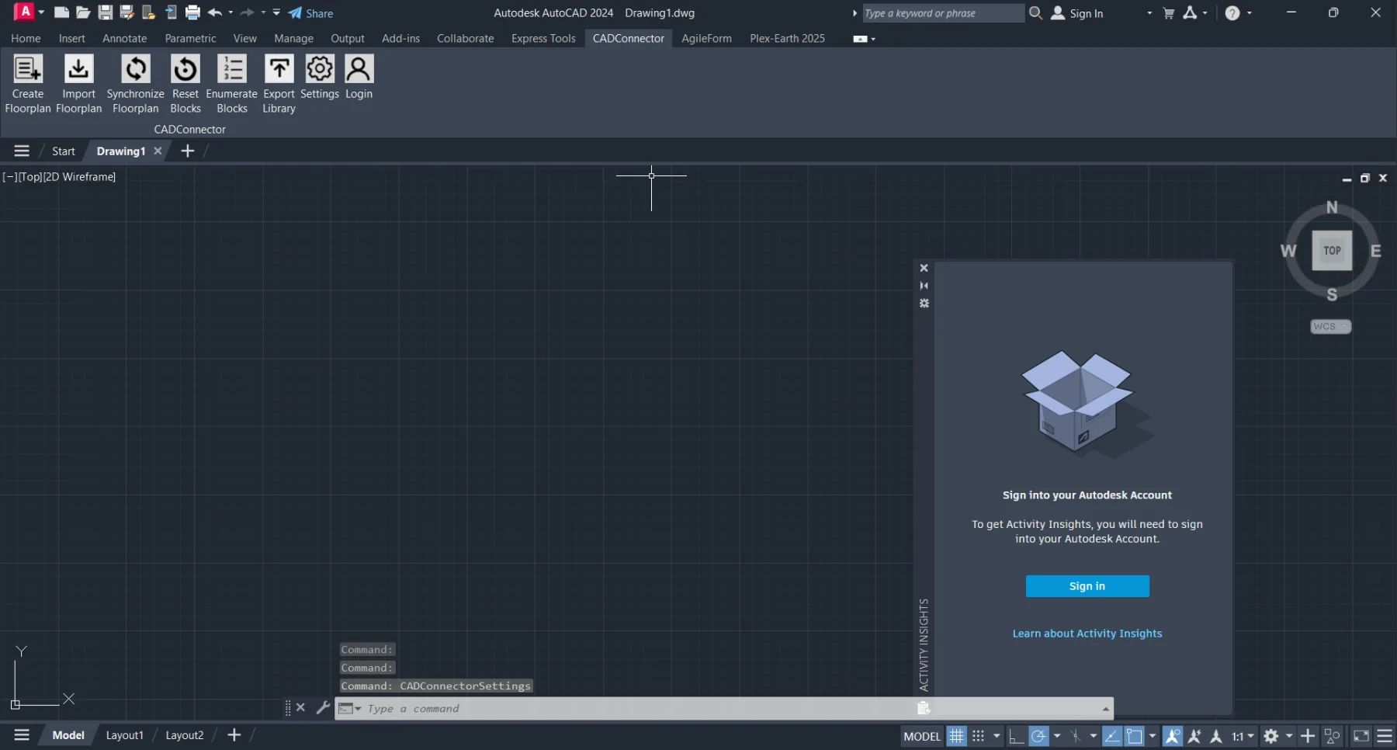Create a new drawing from Quick Access

tap(61, 13)
